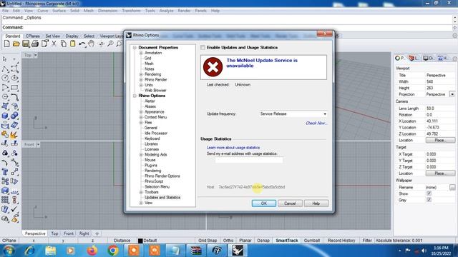Open Learn more about usage statistics link
This screenshot has width=458, height=257.
[x=233, y=148]
